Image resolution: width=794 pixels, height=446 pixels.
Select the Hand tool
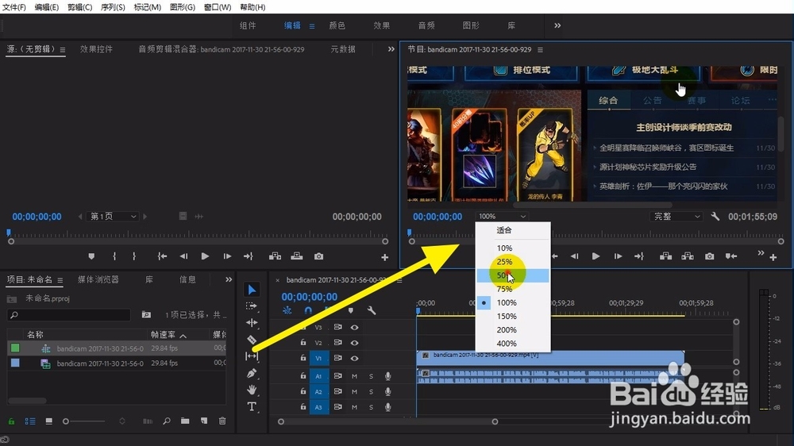click(x=252, y=390)
